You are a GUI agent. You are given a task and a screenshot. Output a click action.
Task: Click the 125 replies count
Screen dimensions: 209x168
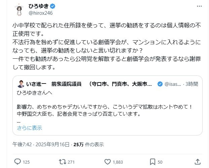tap(26, 162)
